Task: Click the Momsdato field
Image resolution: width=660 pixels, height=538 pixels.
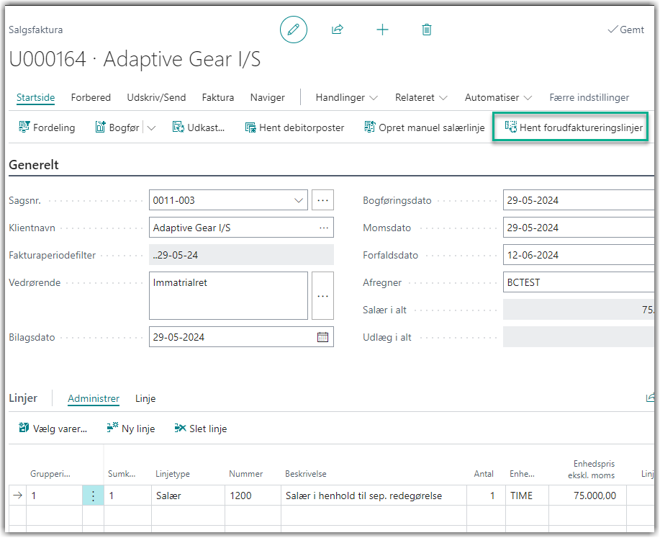Action: coord(579,228)
